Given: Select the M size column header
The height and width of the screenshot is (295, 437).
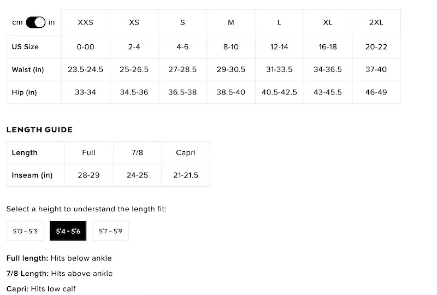Looking at the screenshot, I should 231,22.
